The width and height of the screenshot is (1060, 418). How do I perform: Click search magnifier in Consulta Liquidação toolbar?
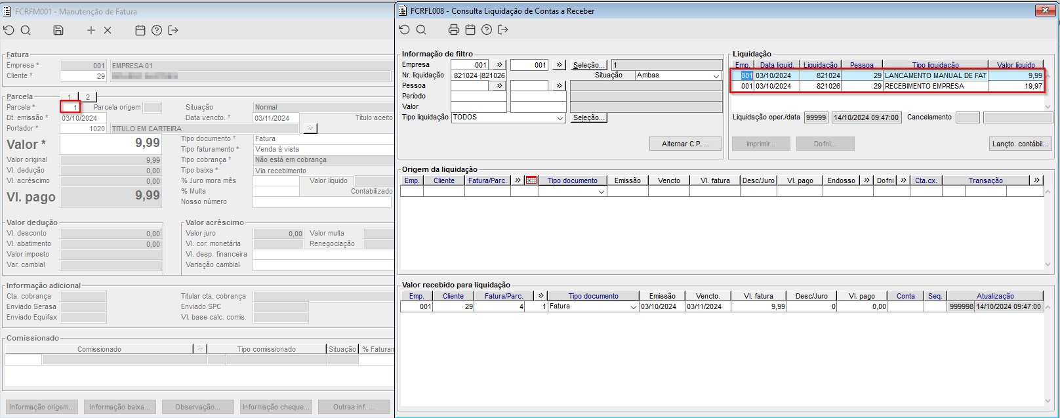click(x=421, y=30)
